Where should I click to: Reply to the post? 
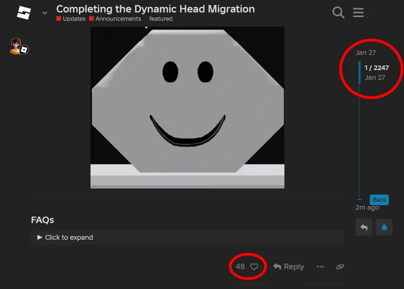(289, 266)
